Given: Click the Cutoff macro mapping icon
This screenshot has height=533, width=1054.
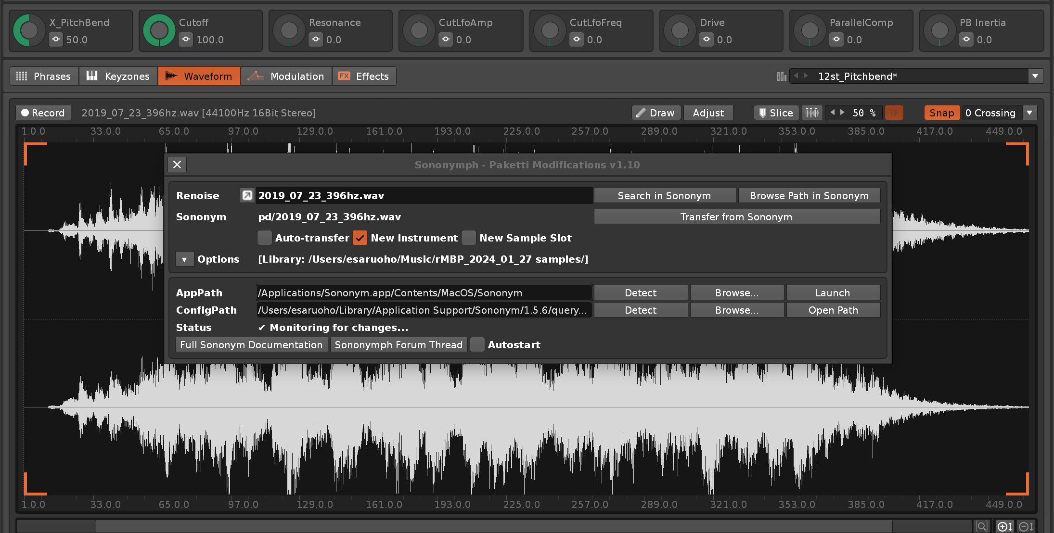Looking at the screenshot, I should click(x=186, y=39).
